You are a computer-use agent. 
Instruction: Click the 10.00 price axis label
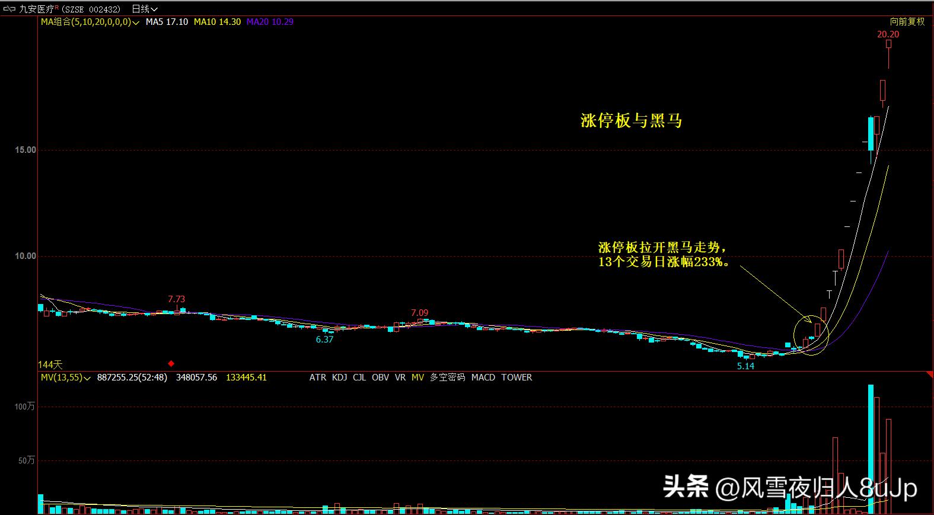25,256
